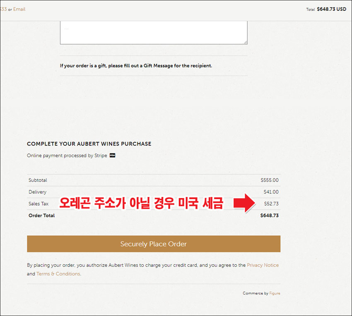Focus the order notes text area
Viewport: 352px width, 316px height.
coord(154,33)
